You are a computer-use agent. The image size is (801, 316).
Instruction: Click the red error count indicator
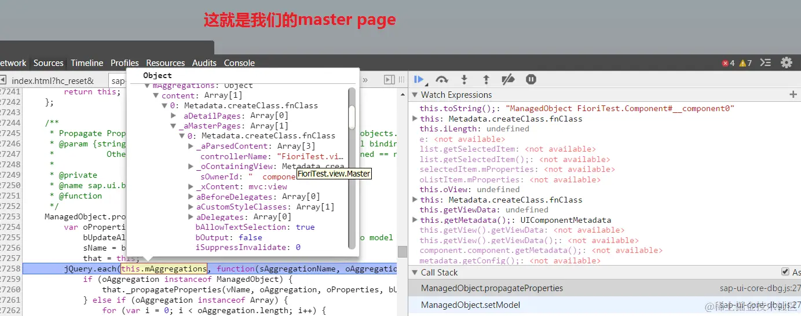coord(728,63)
